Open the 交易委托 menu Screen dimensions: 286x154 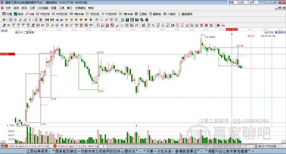[x=80, y=8]
